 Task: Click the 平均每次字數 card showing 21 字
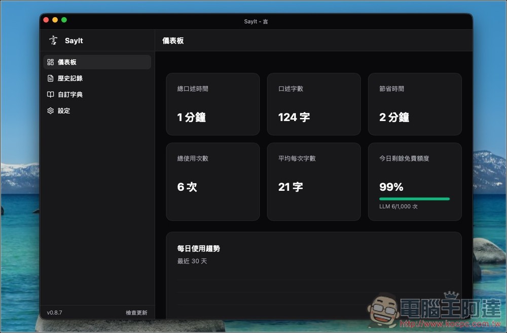(313, 181)
